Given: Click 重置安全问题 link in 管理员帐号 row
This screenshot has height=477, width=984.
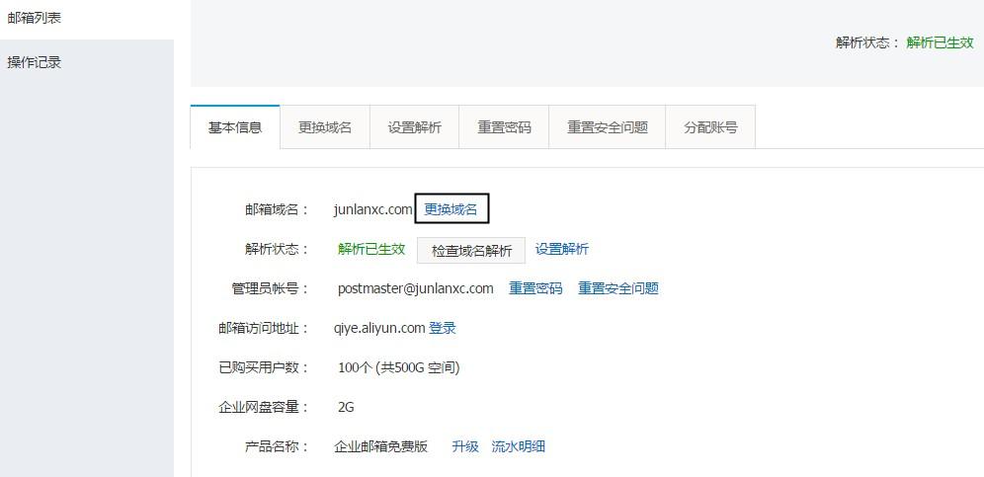Looking at the screenshot, I should (x=618, y=288).
